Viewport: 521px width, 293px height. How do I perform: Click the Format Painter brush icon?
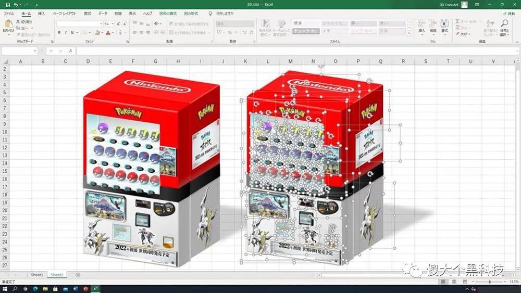18,34
